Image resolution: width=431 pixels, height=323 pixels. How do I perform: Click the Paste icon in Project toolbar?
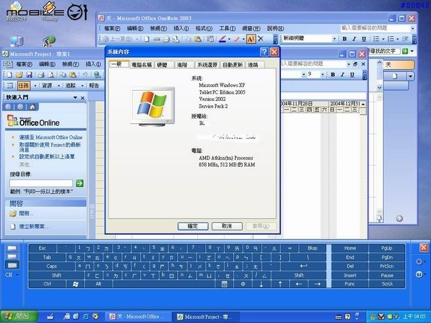tap(73, 75)
